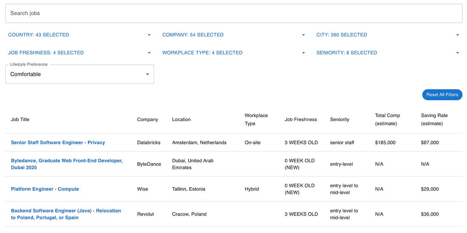Sort jobs by the Job Title column
This screenshot has width=467, height=233.
click(20, 120)
